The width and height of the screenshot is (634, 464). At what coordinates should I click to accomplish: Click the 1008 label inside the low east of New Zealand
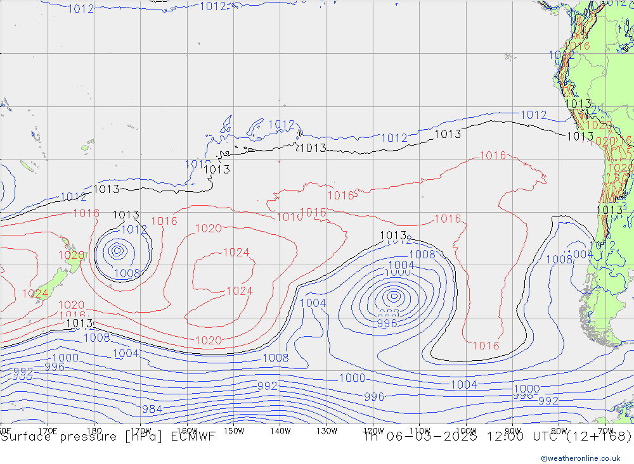coord(127,273)
